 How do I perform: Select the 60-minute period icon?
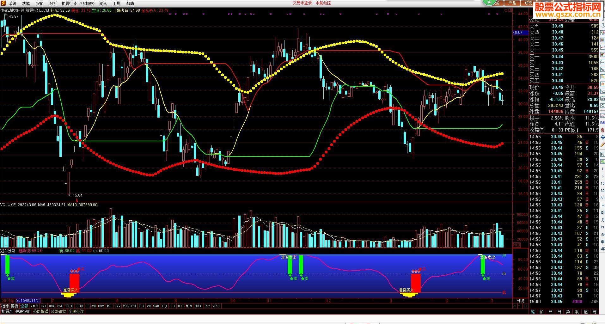pyautogui.click(x=602, y=198)
